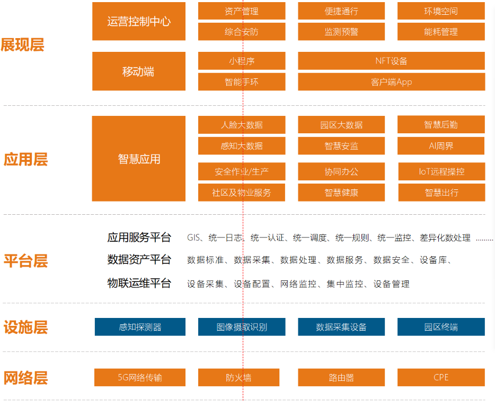Select the 资产管理 box

click(x=242, y=11)
